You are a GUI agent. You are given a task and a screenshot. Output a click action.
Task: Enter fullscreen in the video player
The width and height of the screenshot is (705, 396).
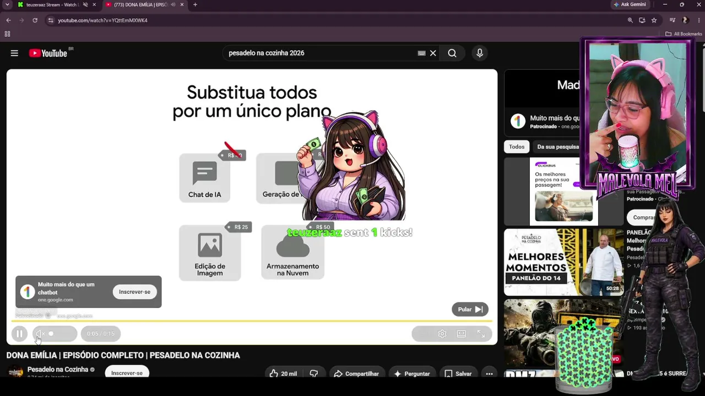click(x=481, y=334)
